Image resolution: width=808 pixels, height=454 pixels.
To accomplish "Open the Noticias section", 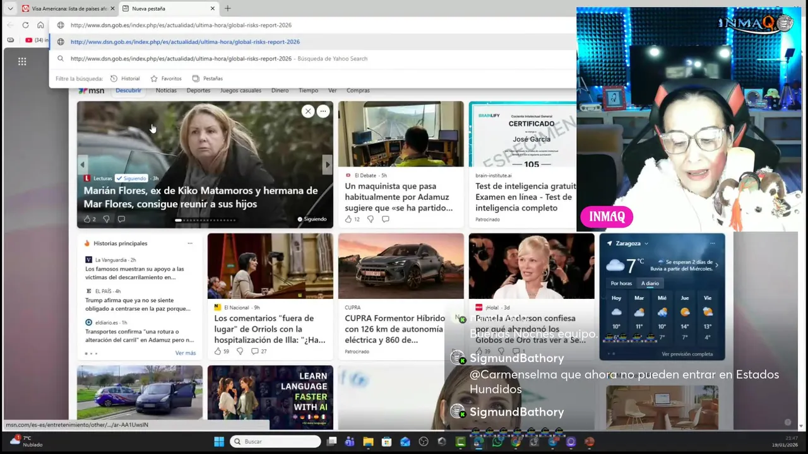I will click(x=166, y=91).
